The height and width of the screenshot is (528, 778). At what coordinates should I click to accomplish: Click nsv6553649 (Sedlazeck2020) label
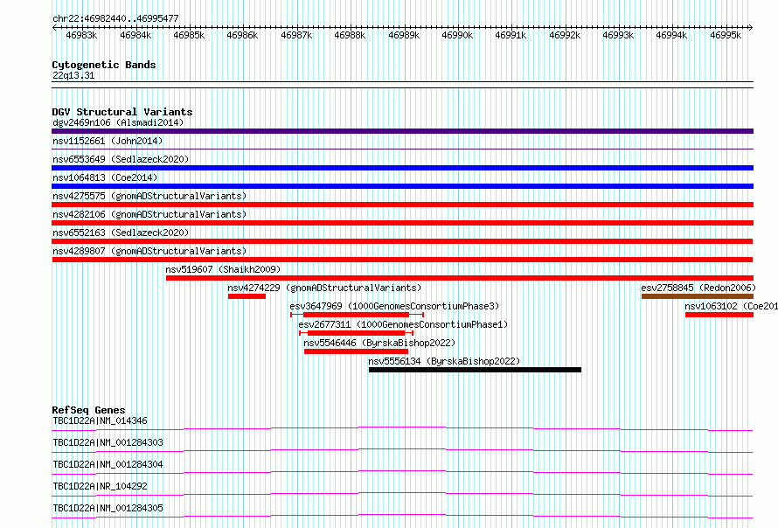coord(121,159)
